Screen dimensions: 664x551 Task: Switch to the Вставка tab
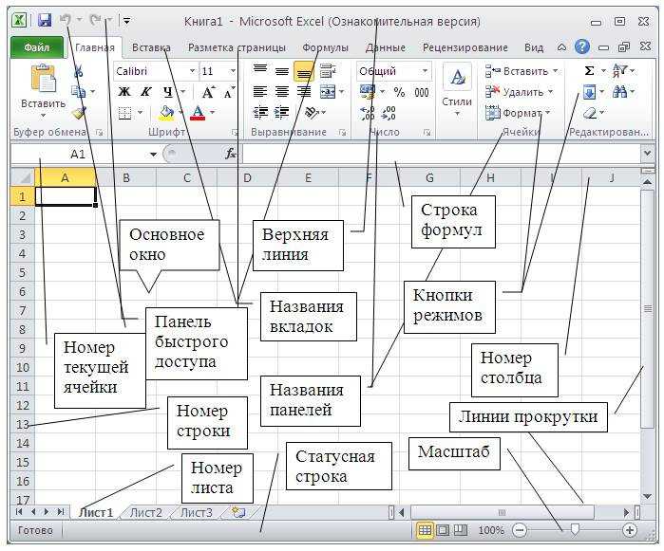[151, 47]
